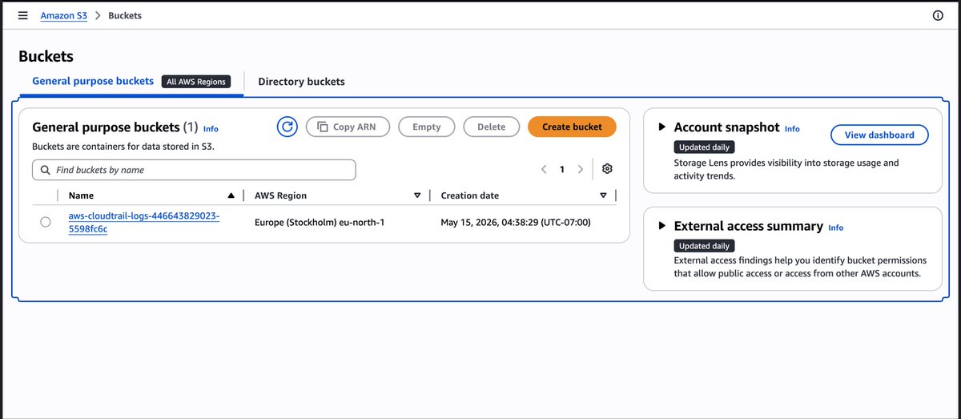Click Amazon S3 breadcrumb link
Viewport: 961px width, 419px height.
(x=64, y=15)
